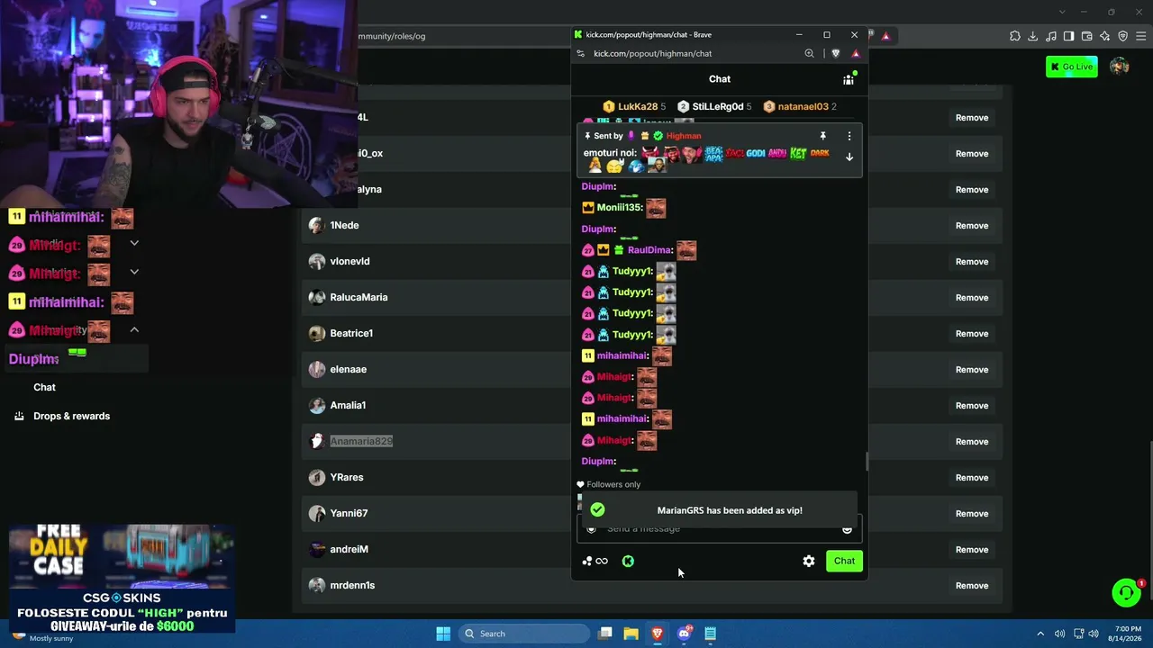Open File Explorer from the taskbar
The width and height of the screenshot is (1153, 648).
(x=631, y=634)
